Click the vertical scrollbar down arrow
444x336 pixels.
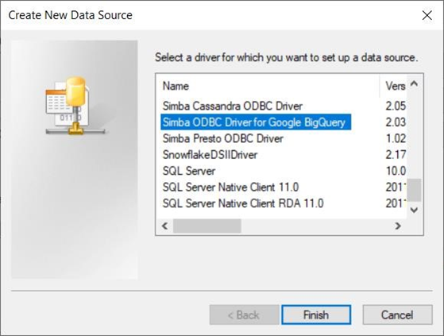(x=415, y=210)
